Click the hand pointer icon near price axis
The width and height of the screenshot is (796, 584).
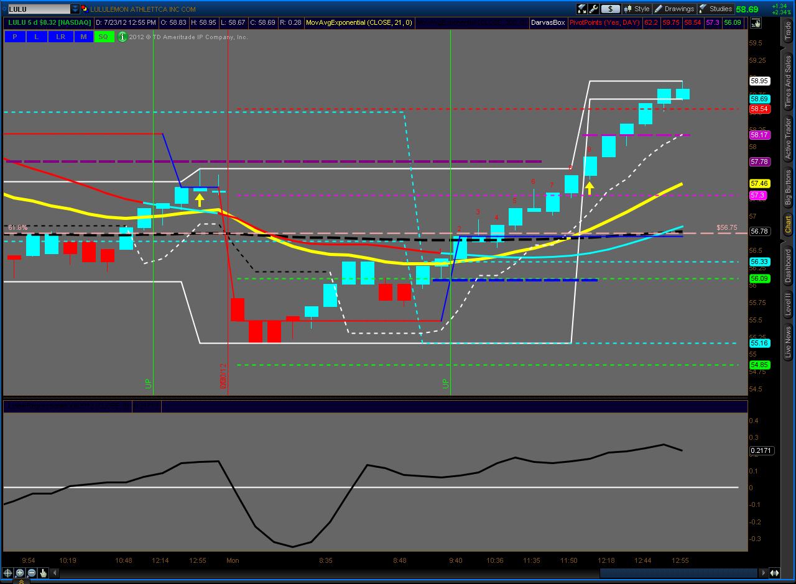(x=756, y=23)
